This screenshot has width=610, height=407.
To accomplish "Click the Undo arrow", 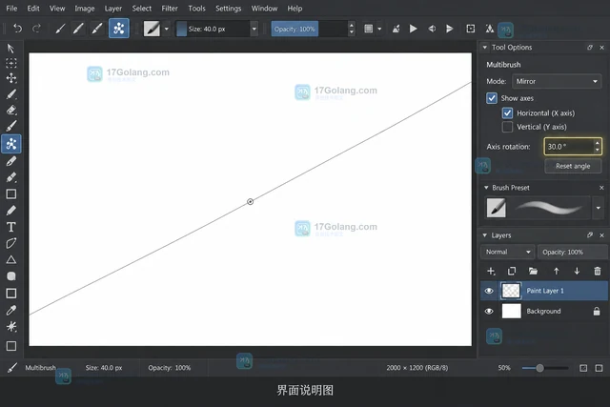I will coord(17,29).
